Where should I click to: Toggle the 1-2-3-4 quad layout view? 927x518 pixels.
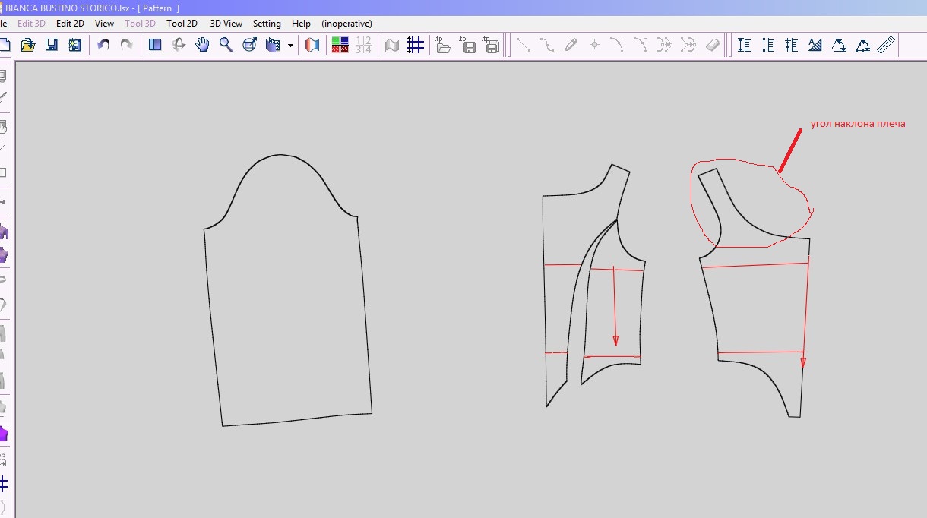pos(364,46)
